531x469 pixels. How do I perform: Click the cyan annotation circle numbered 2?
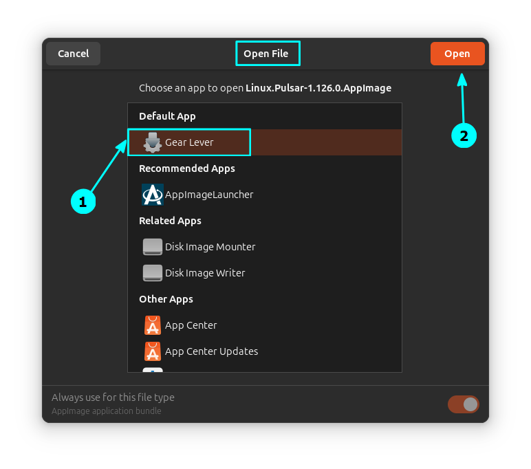tap(464, 135)
